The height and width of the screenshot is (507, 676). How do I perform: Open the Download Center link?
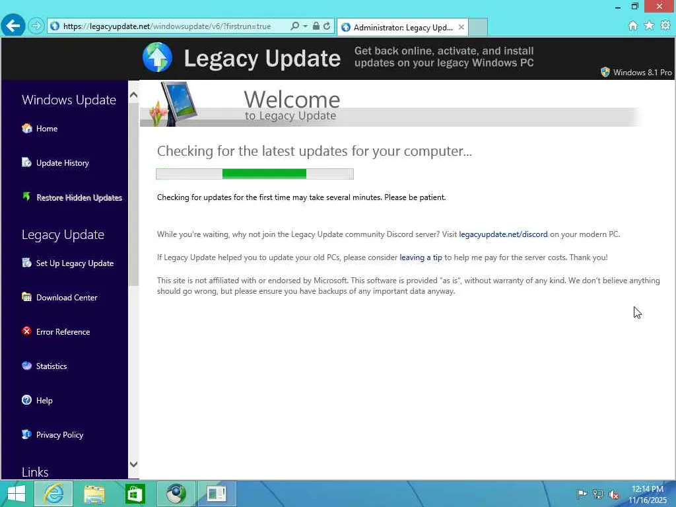tap(67, 298)
